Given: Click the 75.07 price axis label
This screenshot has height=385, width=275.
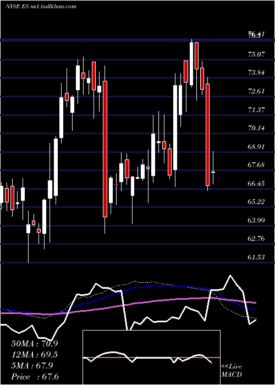Looking at the screenshot, I should coord(257,54).
